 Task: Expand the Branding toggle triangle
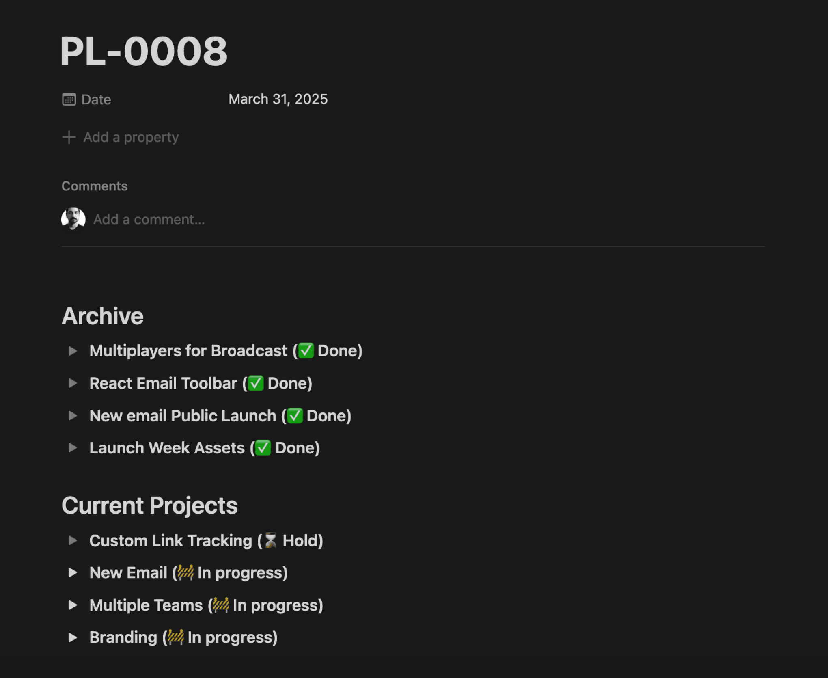coord(73,637)
